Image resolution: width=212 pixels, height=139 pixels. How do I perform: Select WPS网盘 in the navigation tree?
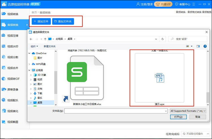[x=40, y=64]
